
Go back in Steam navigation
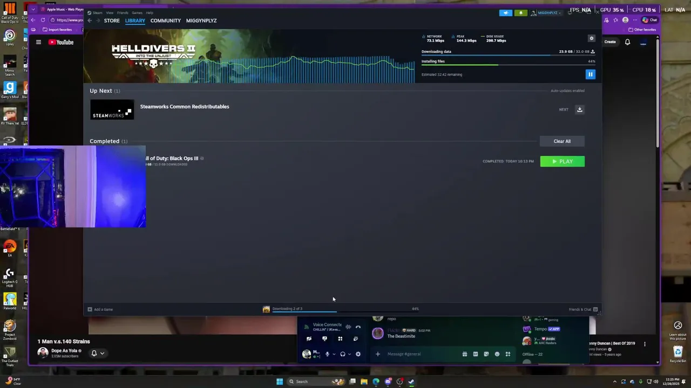tap(90, 20)
